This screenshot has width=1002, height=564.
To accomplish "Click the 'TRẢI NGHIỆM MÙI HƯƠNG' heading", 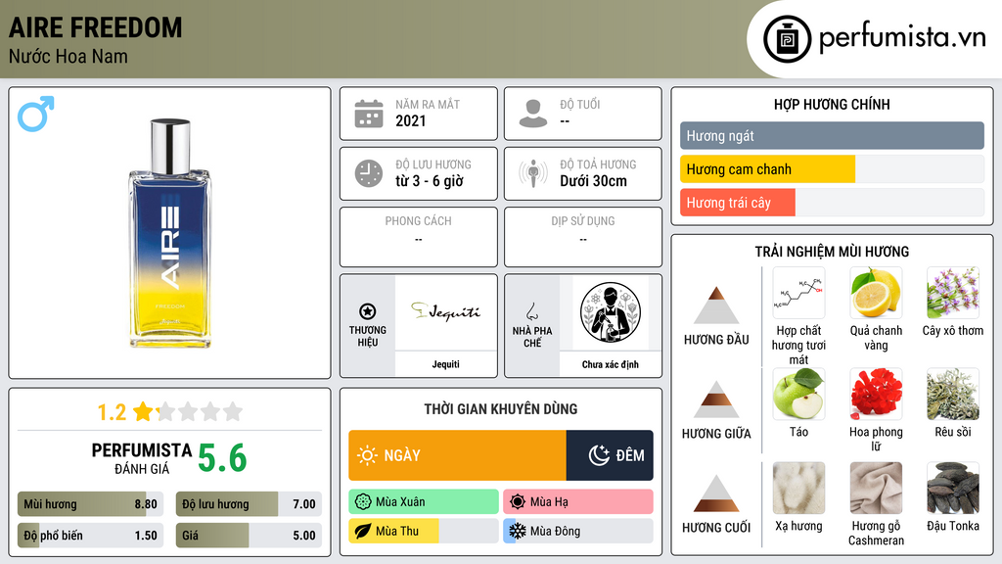I will pyautogui.click(x=832, y=252).
